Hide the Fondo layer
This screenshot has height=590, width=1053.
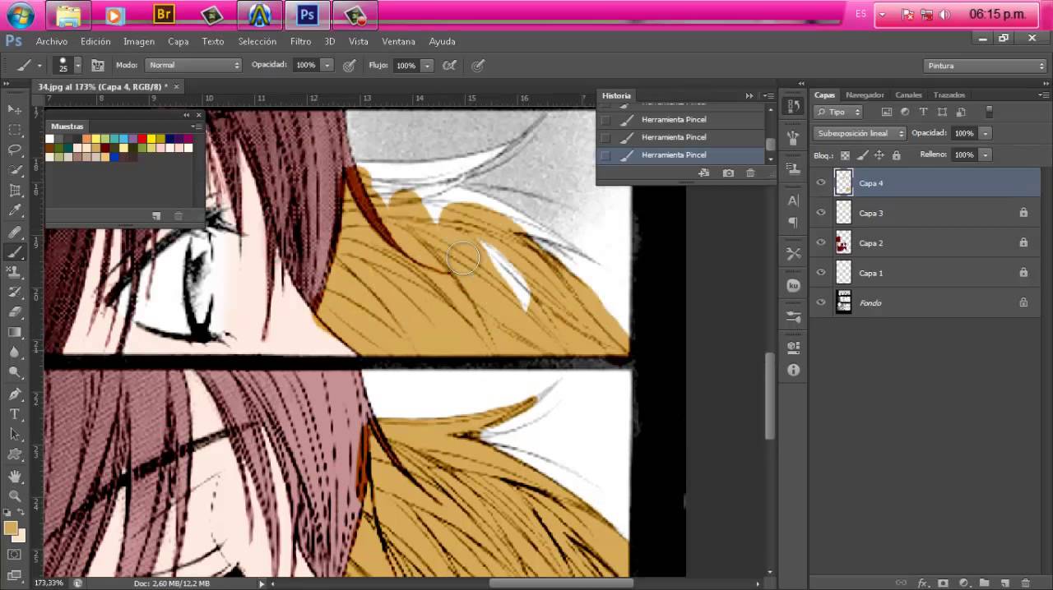821,302
